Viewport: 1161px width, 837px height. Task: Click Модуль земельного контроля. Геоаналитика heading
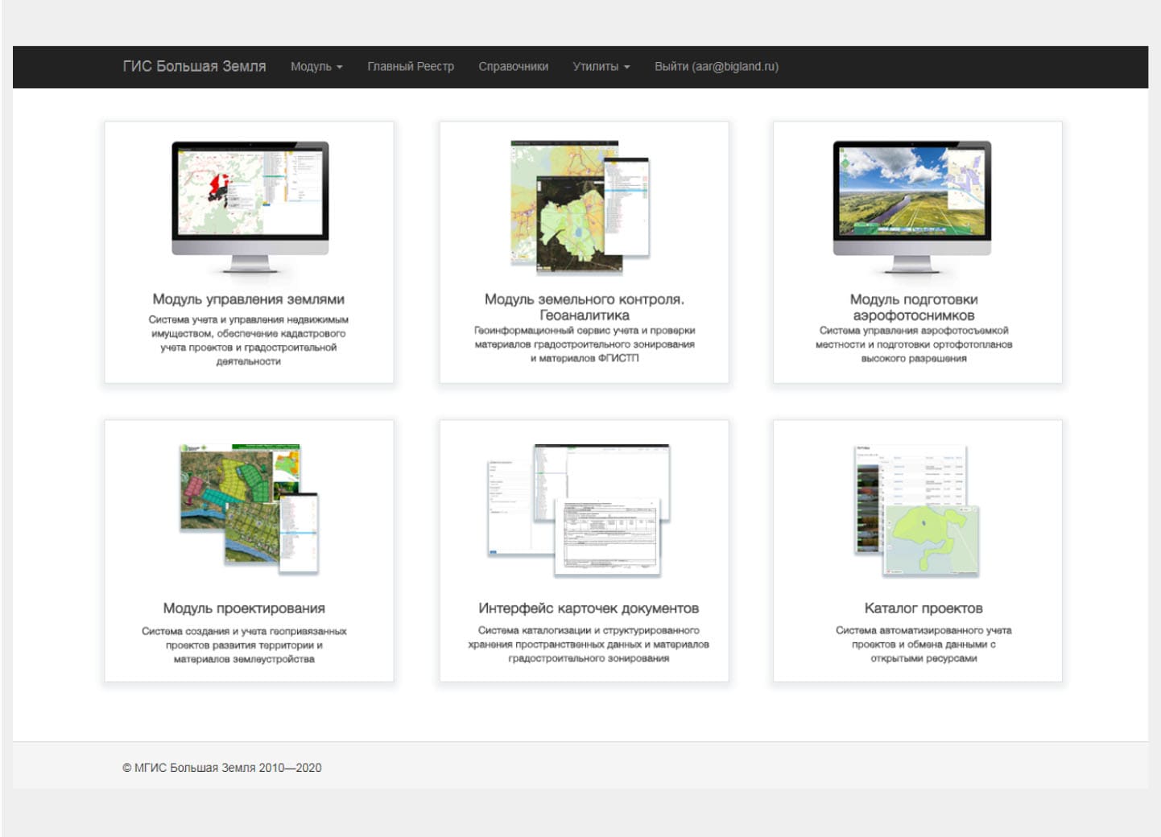(x=584, y=307)
